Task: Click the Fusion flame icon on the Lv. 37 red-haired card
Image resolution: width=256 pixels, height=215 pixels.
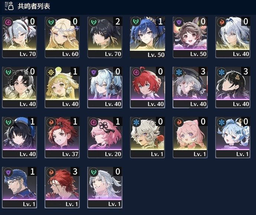Action: coord(51,122)
